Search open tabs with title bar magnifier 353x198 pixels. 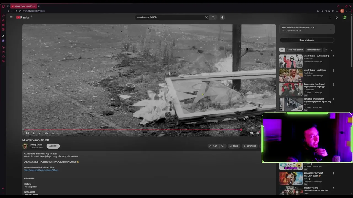click(338, 6)
